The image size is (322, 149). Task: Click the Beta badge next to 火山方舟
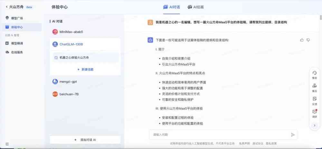29,7
